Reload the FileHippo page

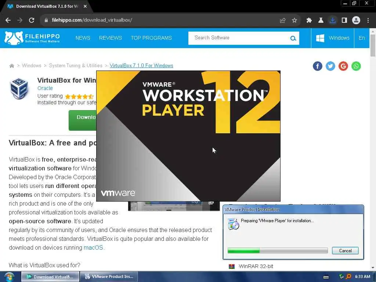32,20
